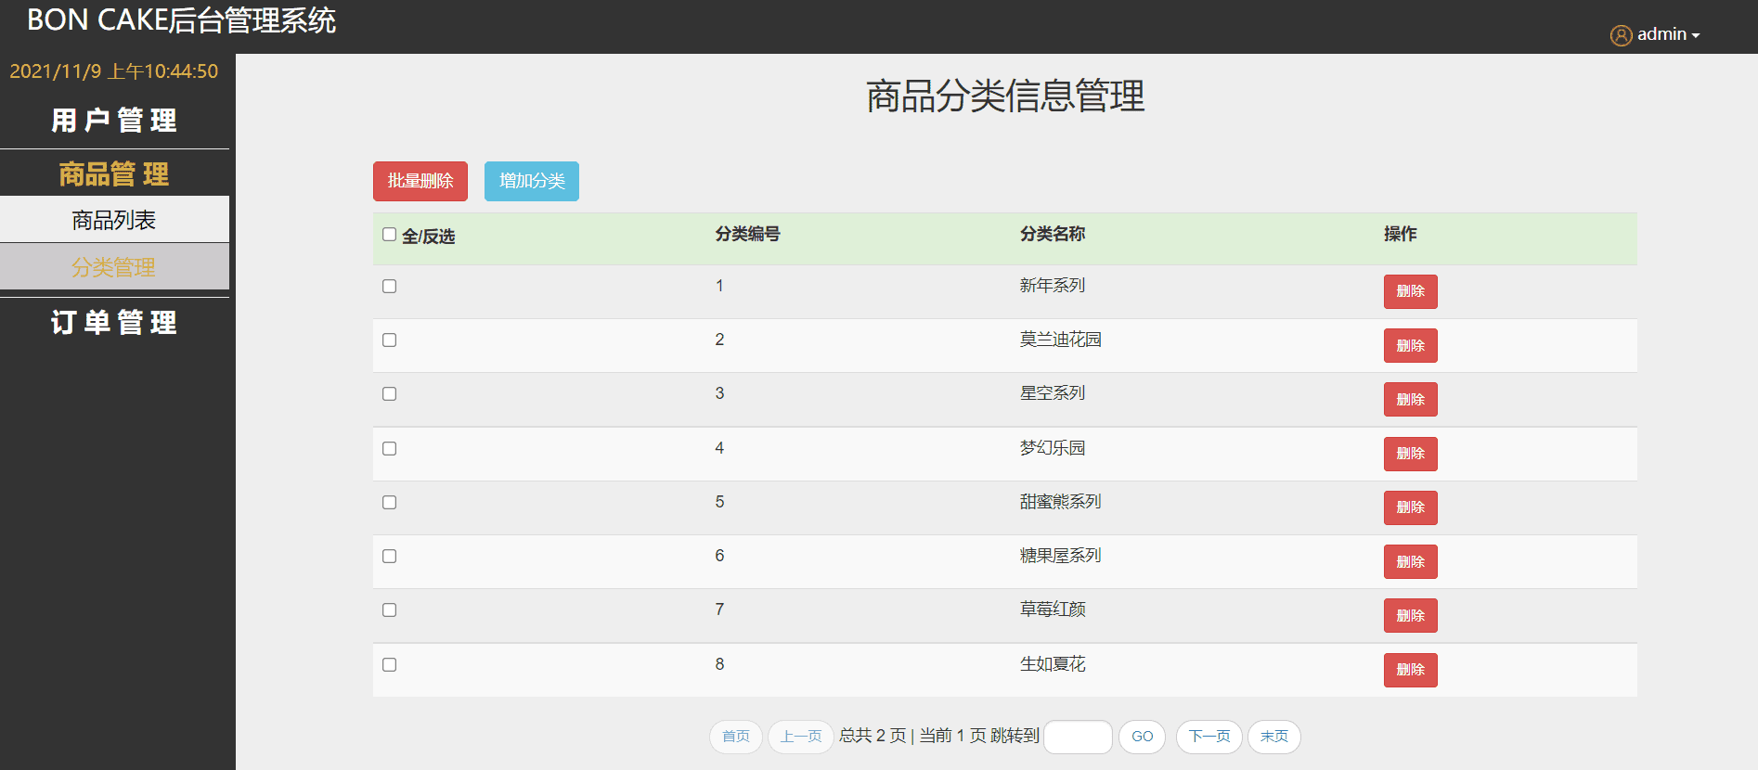This screenshot has width=1758, height=770.
Task: Check the box for 糖果屋系列 row
Action: [x=389, y=557]
